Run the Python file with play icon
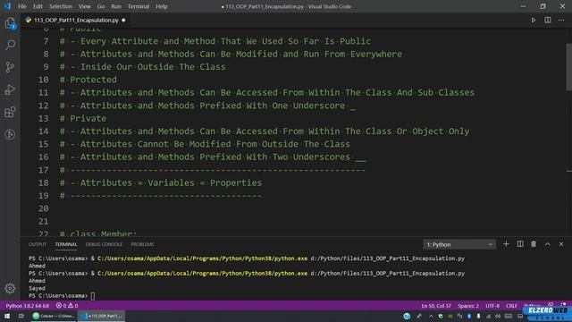This screenshot has width=572, height=322. [534, 20]
